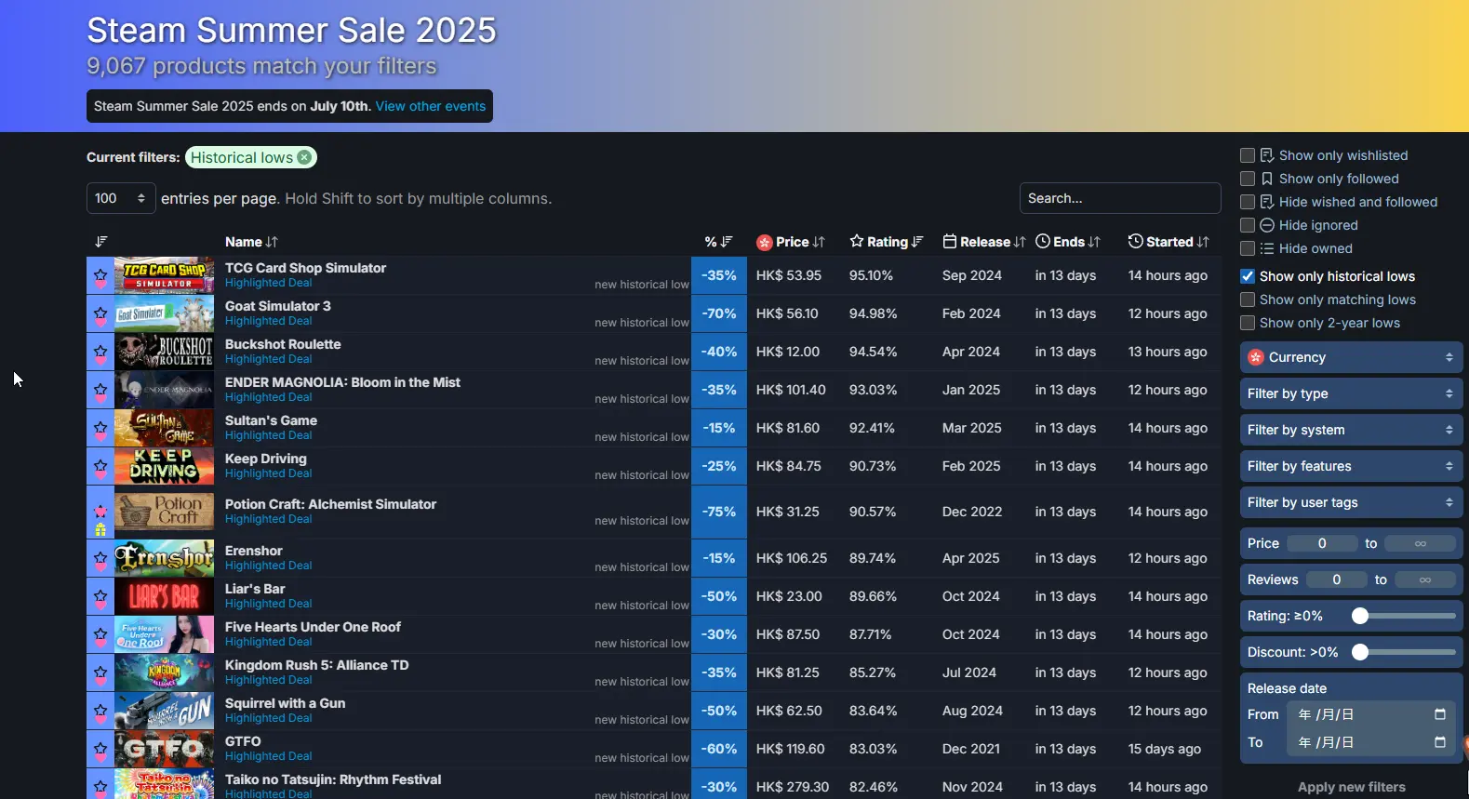Enable Show only 2-year lows

1248,323
